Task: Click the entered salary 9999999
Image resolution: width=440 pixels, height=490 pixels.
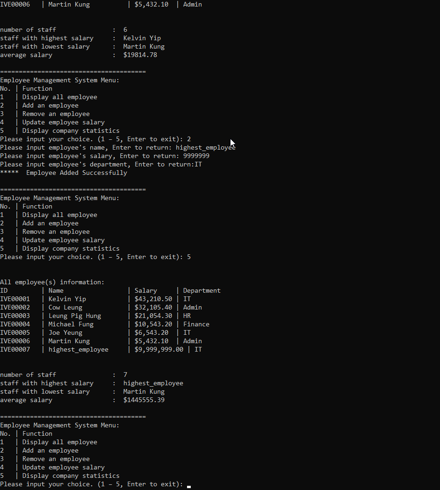Action: click(193, 156)
